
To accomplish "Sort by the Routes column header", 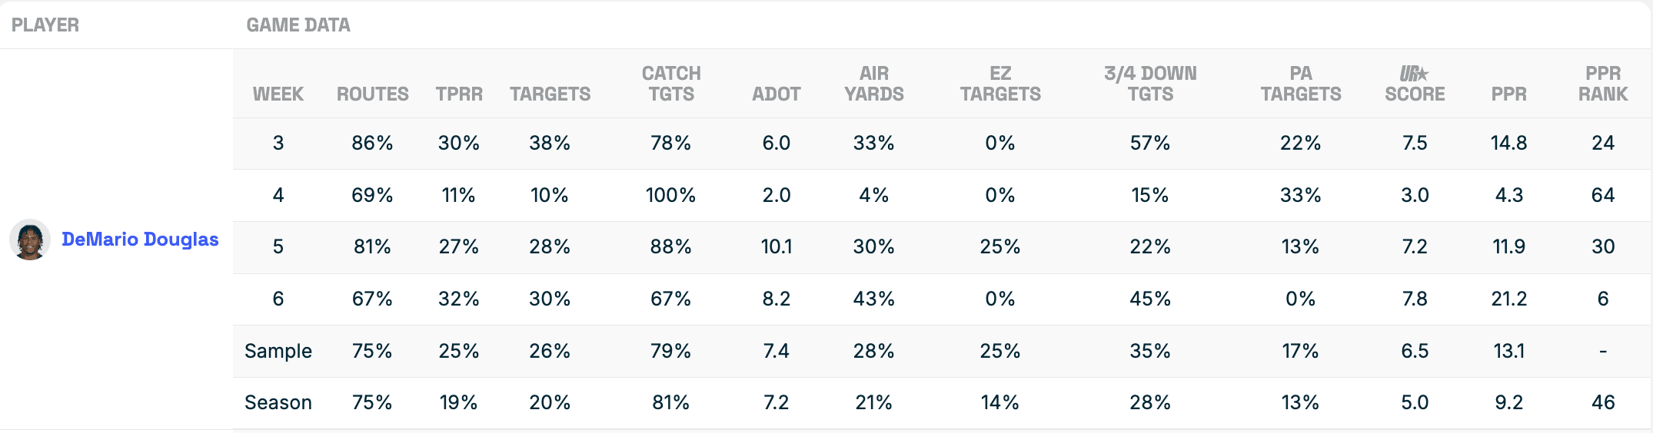I will pyautogui.click(x=372, y=94).
